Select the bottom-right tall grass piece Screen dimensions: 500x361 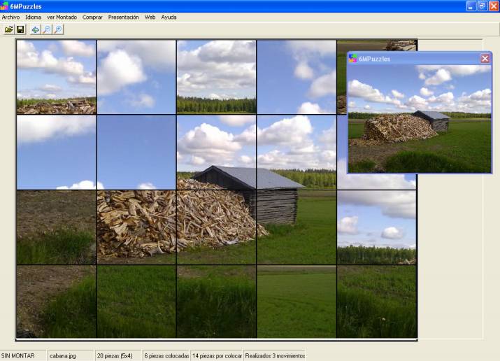tap(377, 302)
